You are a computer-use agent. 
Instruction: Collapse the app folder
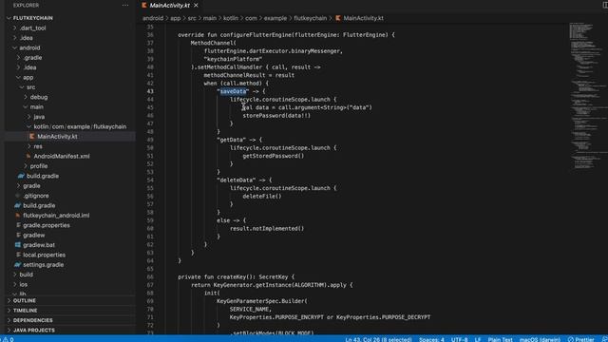18,77
